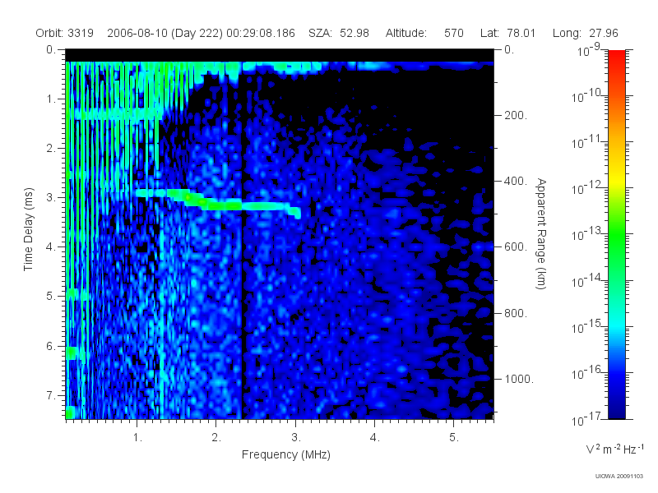658x493 pixels.
Task: Click the timestamp '00:29:08.186'
Action: pos(261,33)
